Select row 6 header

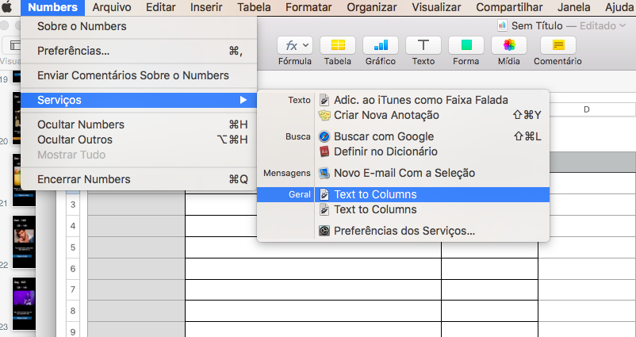point(73,269)
